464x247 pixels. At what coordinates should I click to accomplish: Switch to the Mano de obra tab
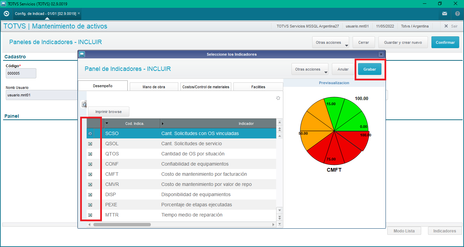tap(154, 87)
